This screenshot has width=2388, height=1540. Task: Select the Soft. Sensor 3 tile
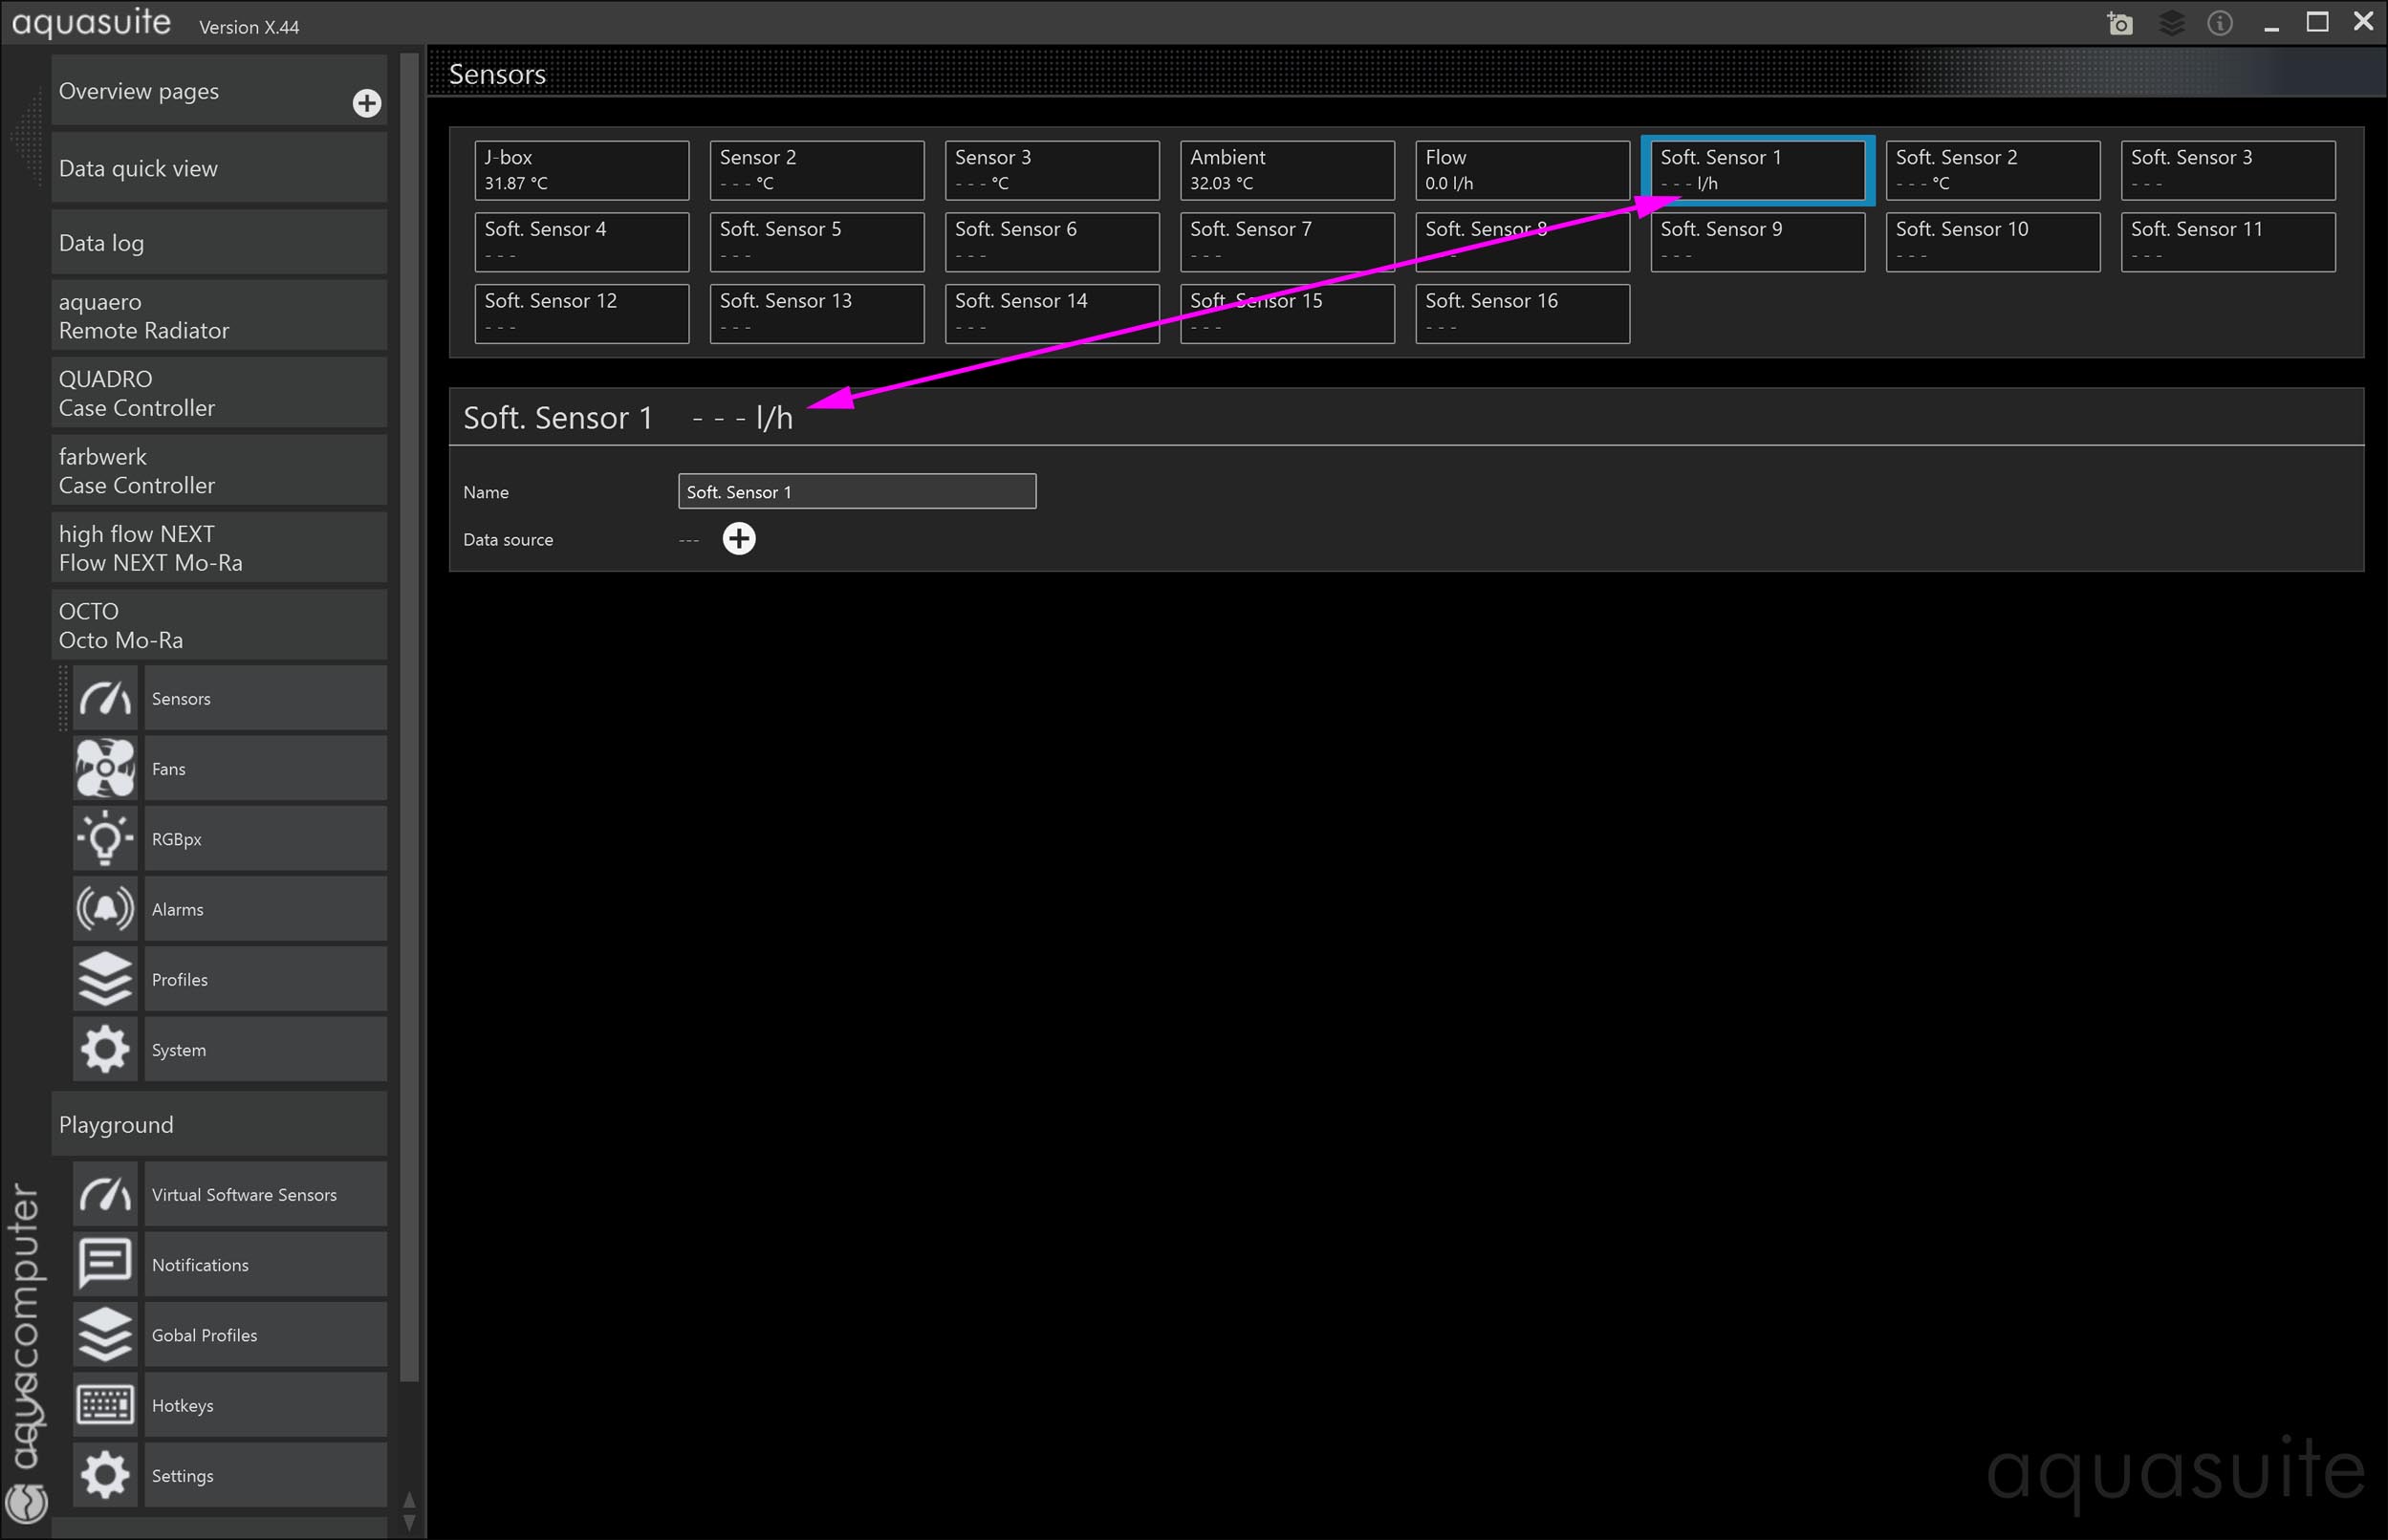coord(2228,170)
